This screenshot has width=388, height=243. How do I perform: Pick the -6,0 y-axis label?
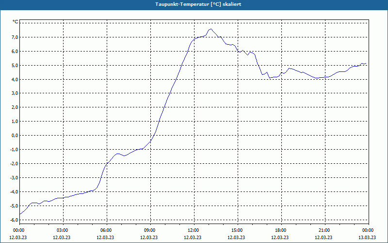[14, 220]
